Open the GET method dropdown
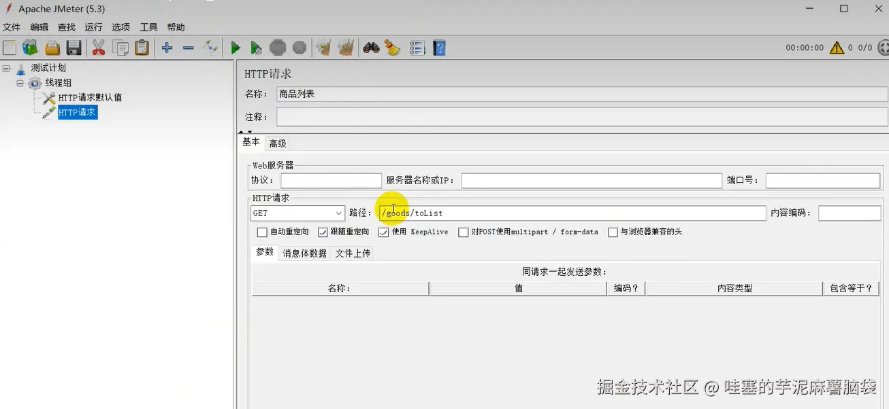 coord(297,213)
